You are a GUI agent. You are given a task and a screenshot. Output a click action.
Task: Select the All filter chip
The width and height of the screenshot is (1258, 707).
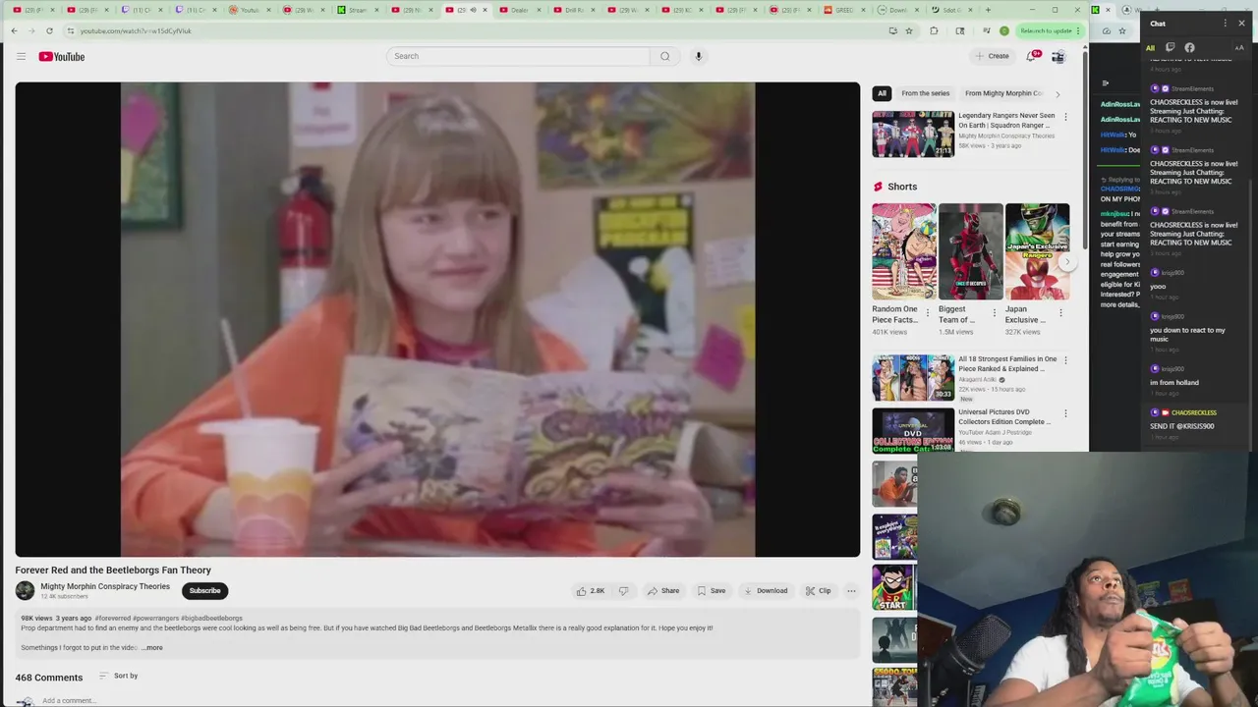tap(882, 93)
